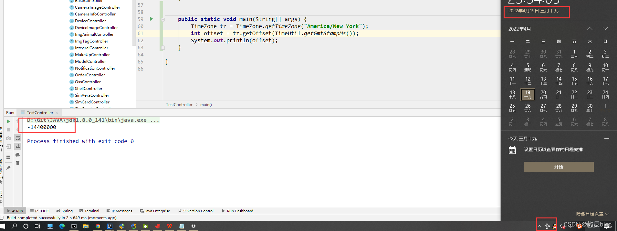Add a new event with plus icon
Image resolution: width=617 pixels, height=231 pixels.
(x=607, y=139)
